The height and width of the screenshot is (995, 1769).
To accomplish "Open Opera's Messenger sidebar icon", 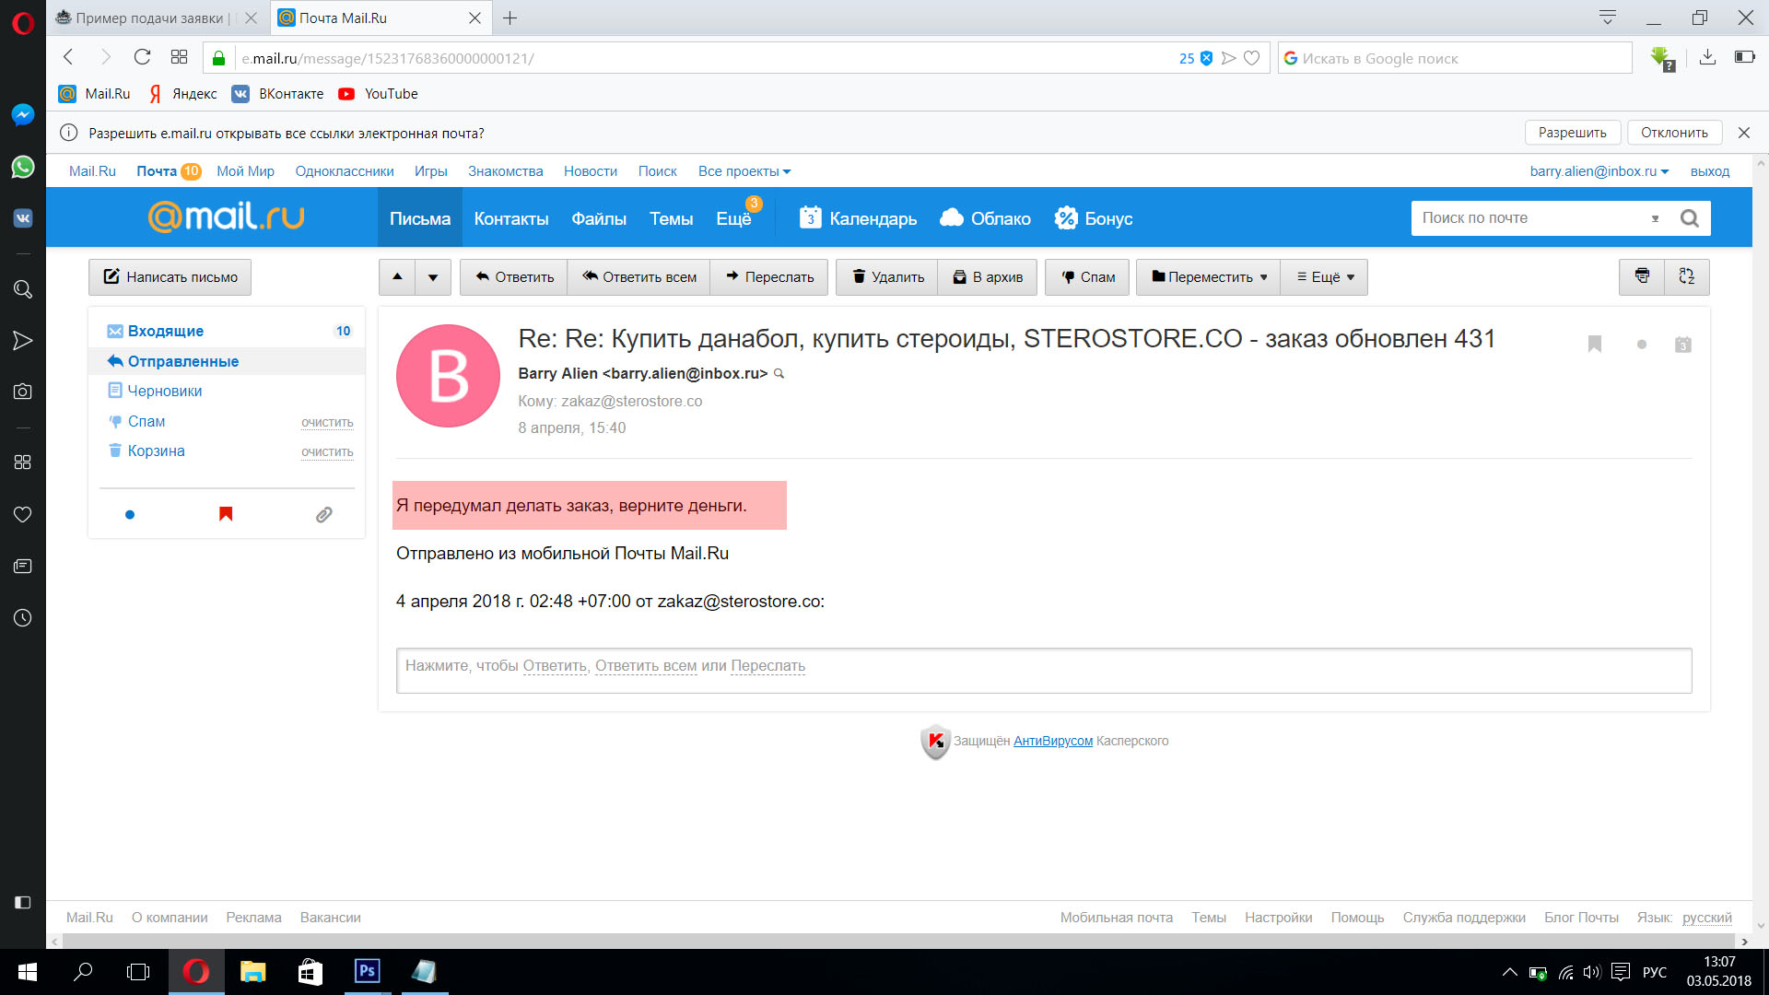I will pyautogui.click(x=23, y=114).
